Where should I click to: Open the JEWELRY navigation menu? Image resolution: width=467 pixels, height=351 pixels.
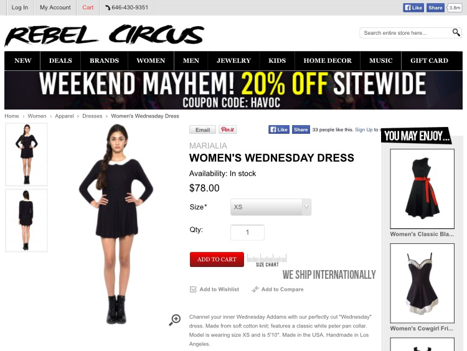(233, 61)
